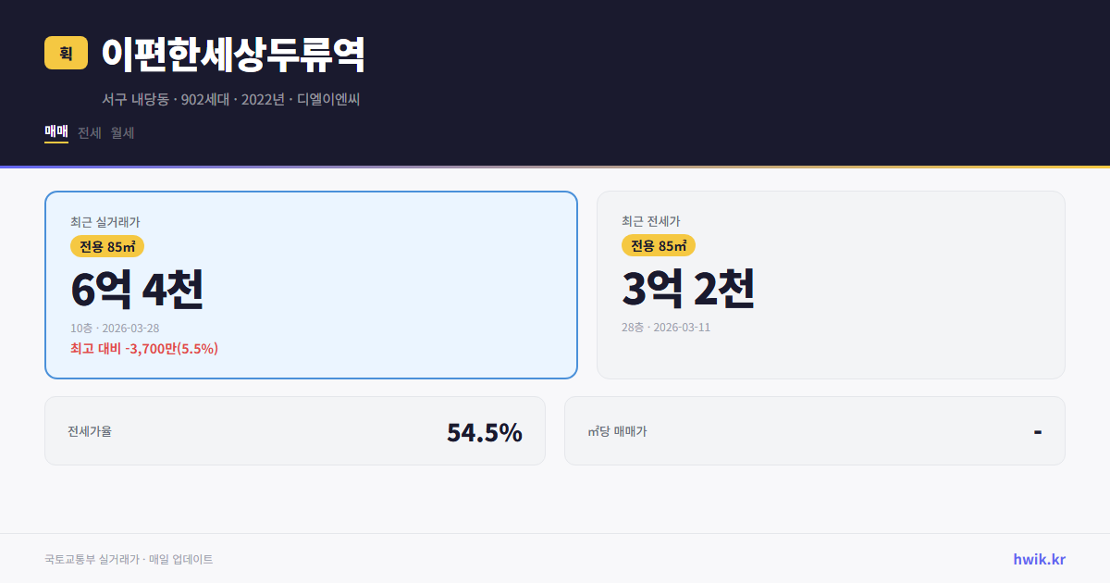Click the 54.5% jeonse ratio value

pyautogui.click(x=484, y=431)
